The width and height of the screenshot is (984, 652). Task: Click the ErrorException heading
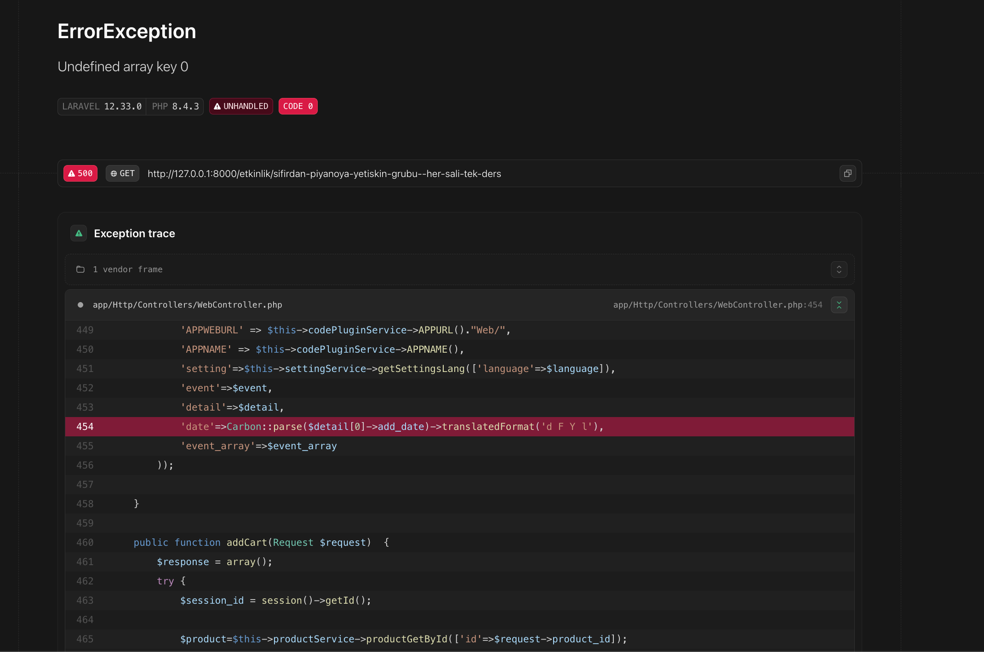click(x=127, y=31)
